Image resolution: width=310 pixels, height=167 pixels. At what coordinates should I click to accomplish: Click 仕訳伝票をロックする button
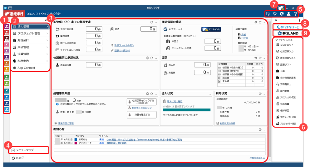(141, 102)
